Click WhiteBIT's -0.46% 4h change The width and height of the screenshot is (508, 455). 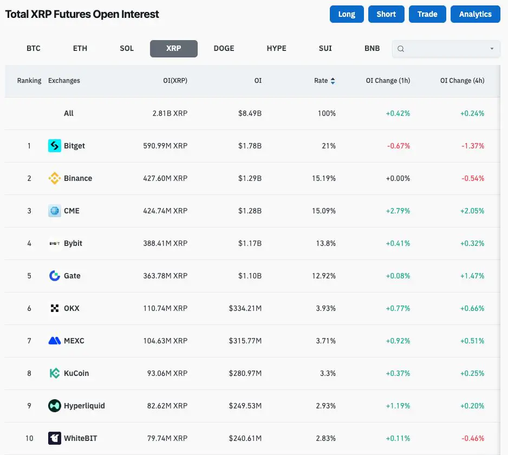click(473, 438)
